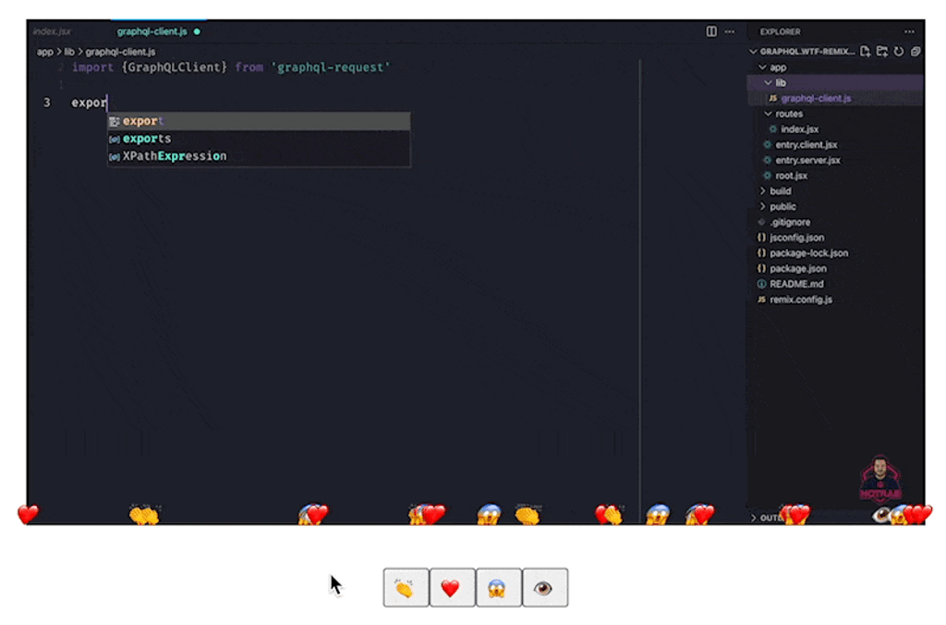Open entry.client.jsx from the Explorer
This screenshot has height=625, width=946.
834,144
